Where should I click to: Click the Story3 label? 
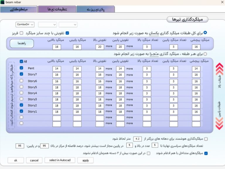coord(32,99)
